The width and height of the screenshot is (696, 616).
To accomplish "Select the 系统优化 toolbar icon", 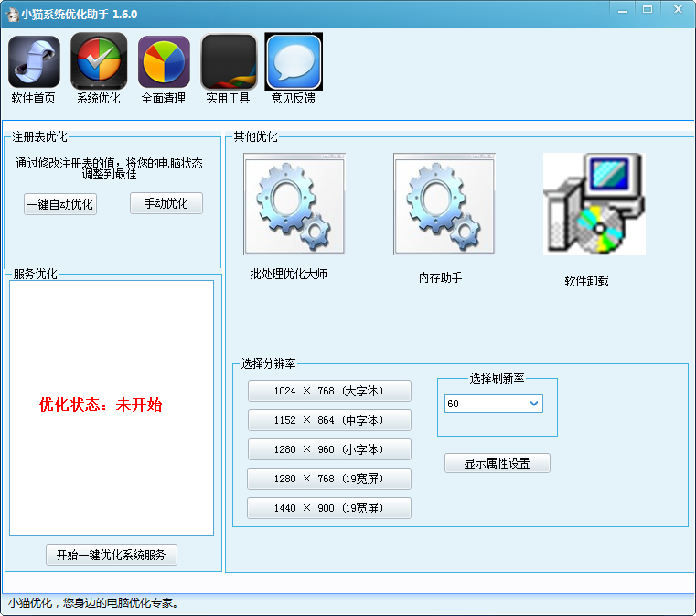I will tap(98, 62).
